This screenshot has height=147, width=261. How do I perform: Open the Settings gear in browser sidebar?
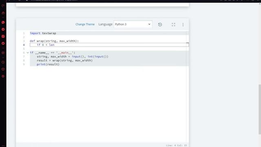[3, 76]
